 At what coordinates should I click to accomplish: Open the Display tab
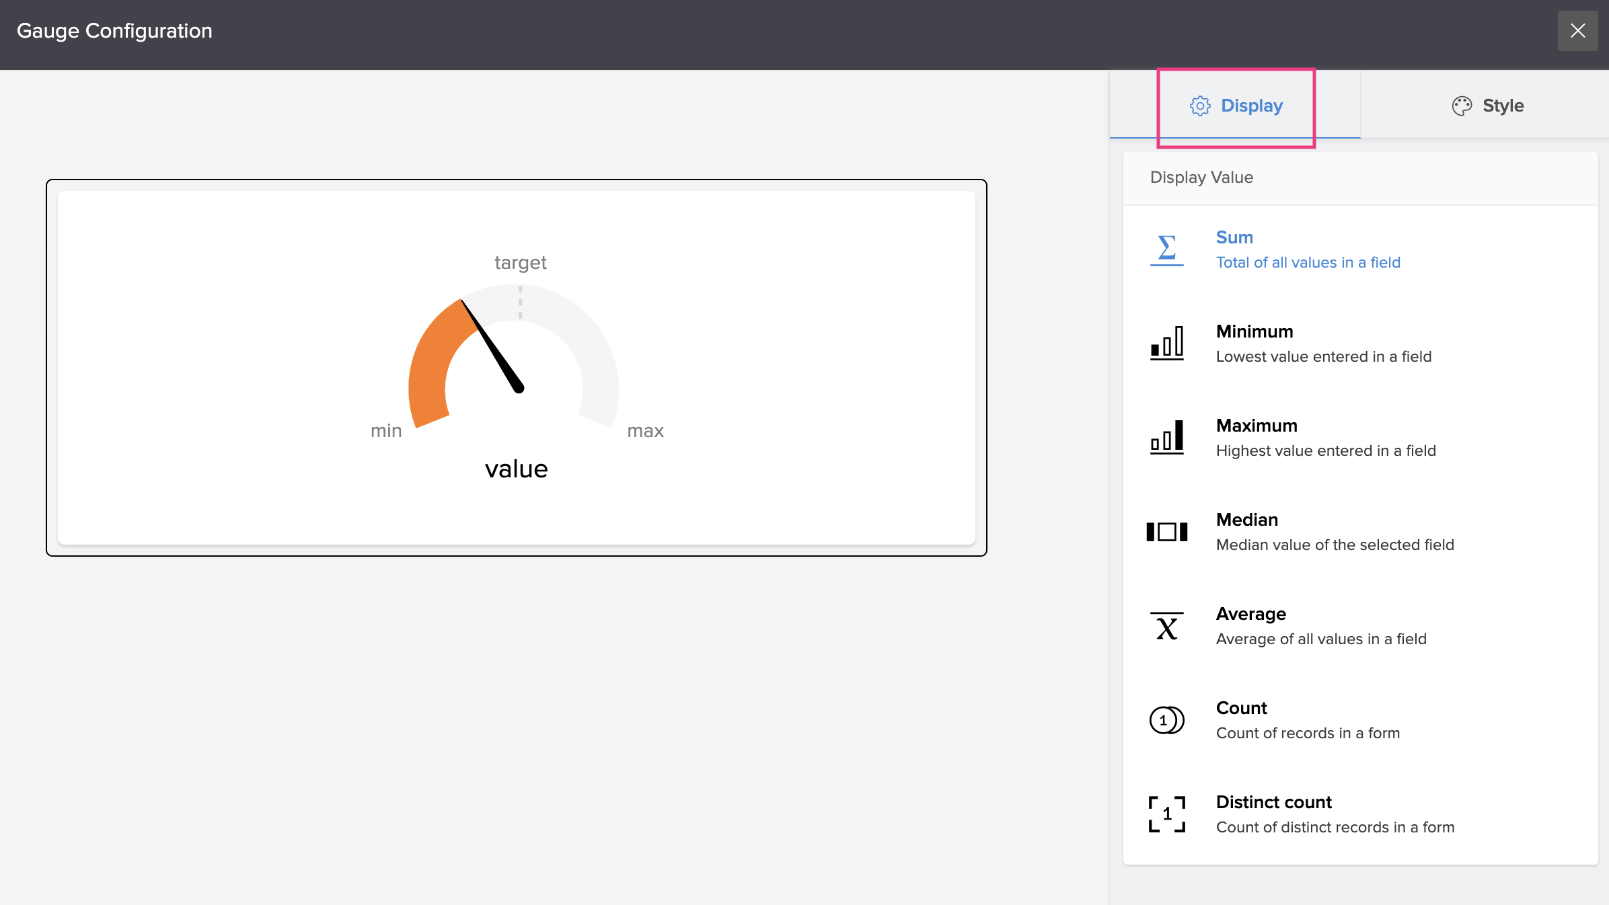[x=1251, y=106]
